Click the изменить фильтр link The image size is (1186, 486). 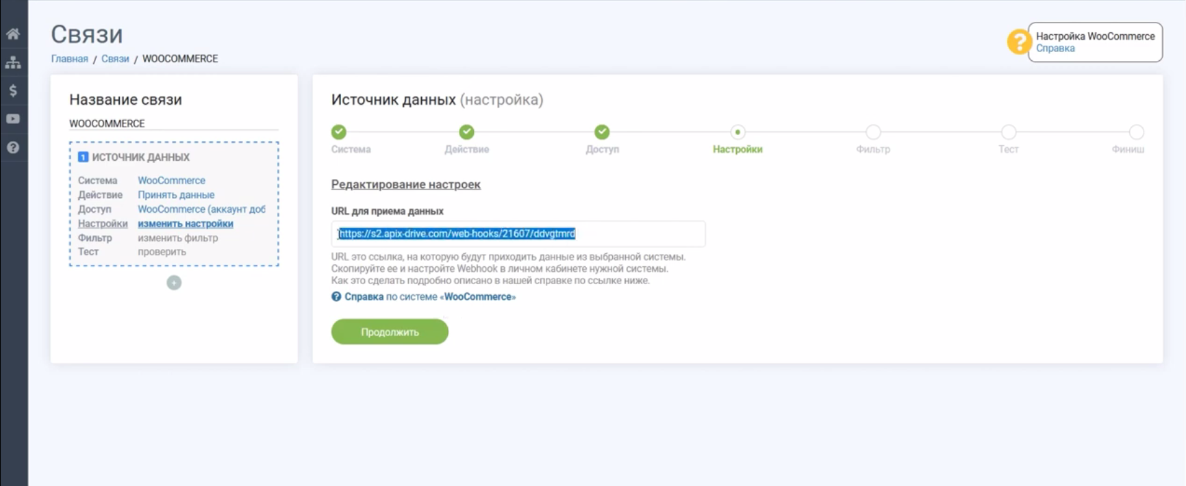coord(178,238)
